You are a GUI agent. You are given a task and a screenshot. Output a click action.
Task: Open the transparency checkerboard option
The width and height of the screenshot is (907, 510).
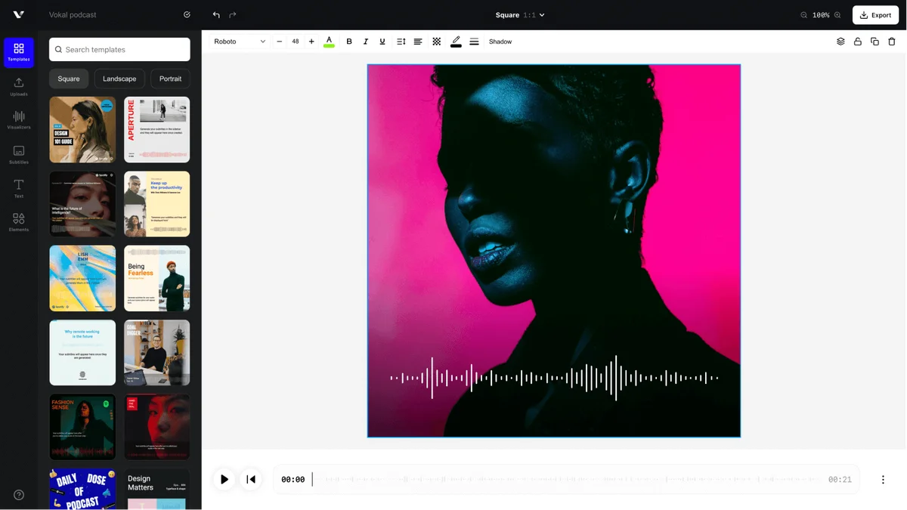(437, 42)
